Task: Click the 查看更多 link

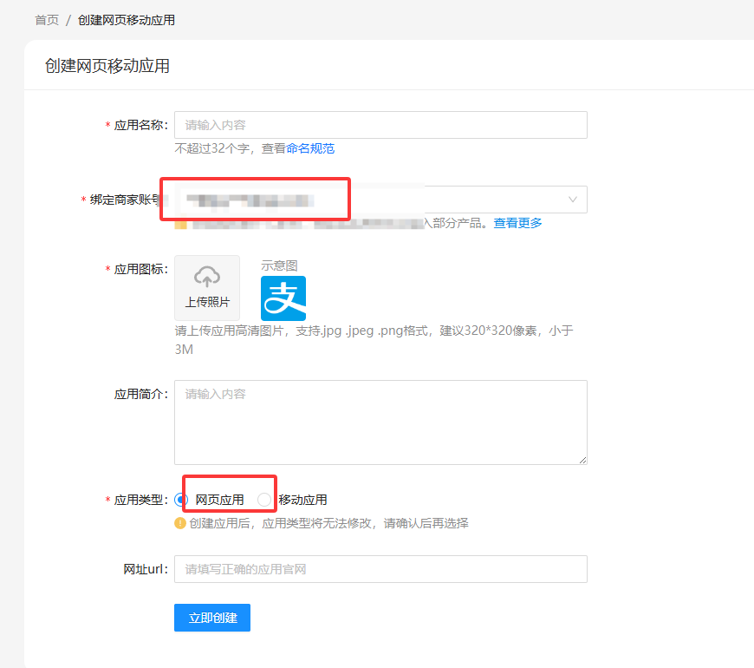Action: [519, 223]
